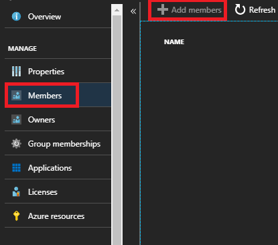
Task: Select Group memberships in Manage menu
Action: [58, 144]
